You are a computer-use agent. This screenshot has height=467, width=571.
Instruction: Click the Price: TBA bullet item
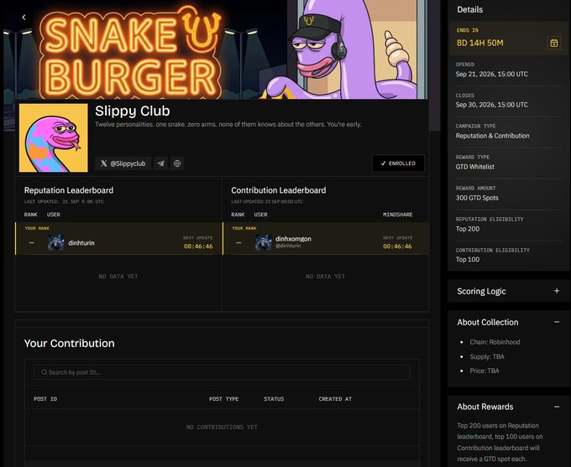point(485,371)
